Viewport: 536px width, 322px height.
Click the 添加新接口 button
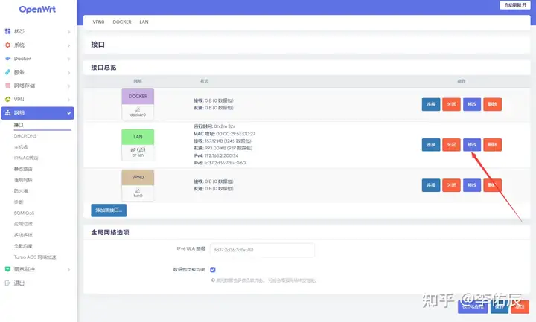(109, 210)
